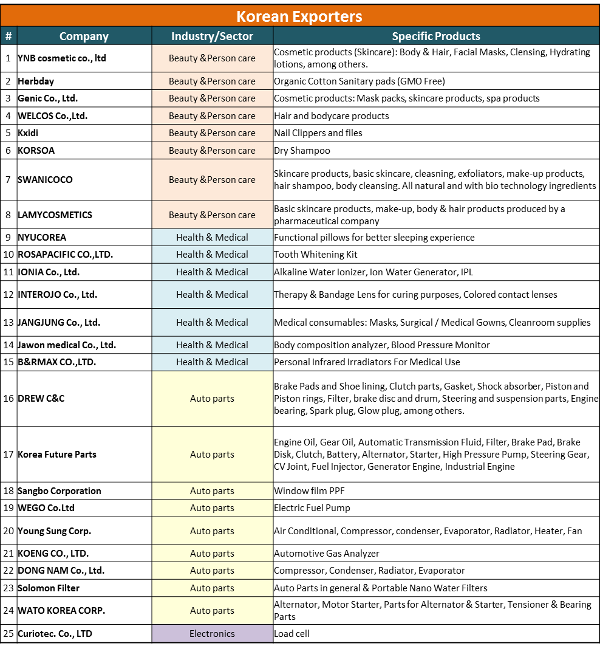This screenshot has height=646, width=600.
Task: Select the 'Hair and bodycare products' cell
Action: tap(436, 115)
